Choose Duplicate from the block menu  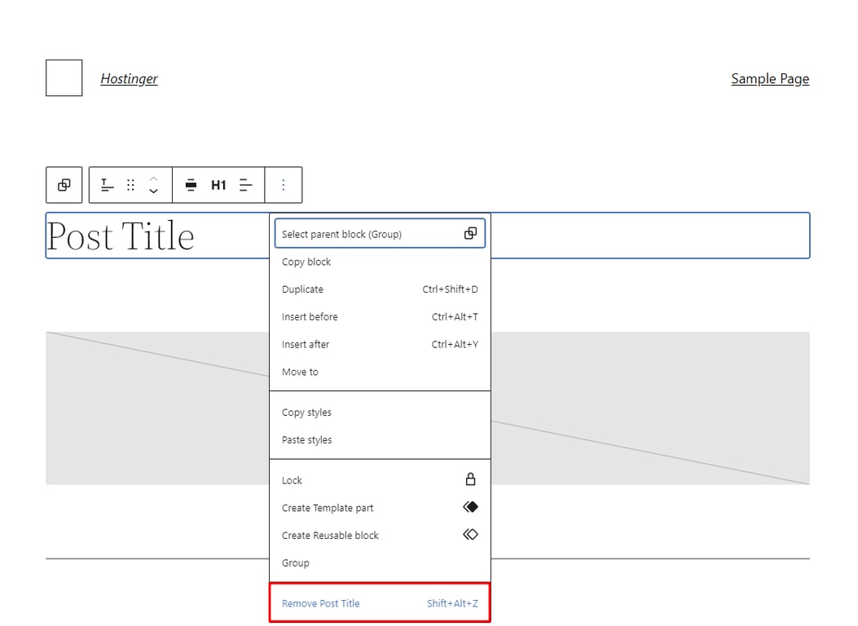[302, 289]
